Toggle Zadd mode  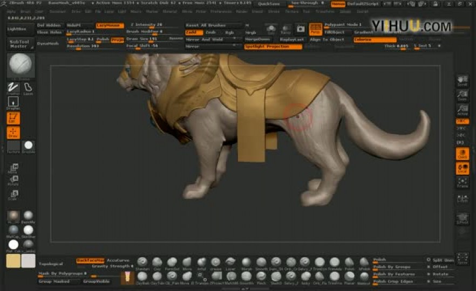point(194,32)
